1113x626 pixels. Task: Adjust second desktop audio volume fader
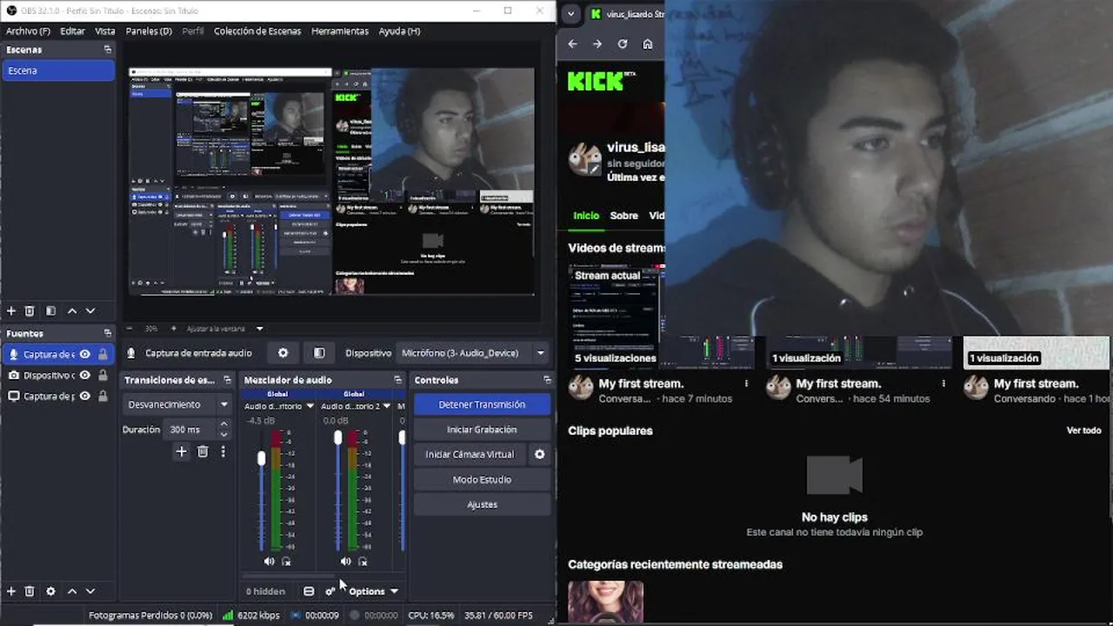pos(338,438)
